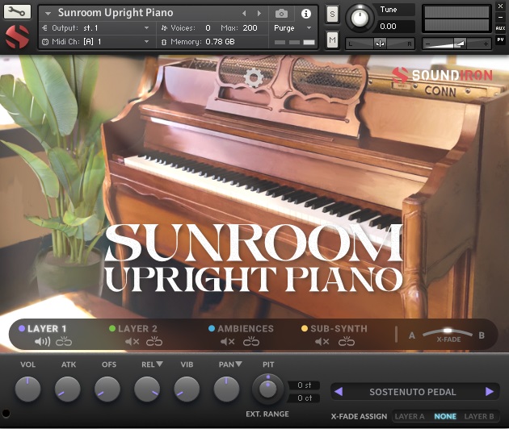Open the Sostenuto Pedal selector
The image size is (509, 429).
413,392
